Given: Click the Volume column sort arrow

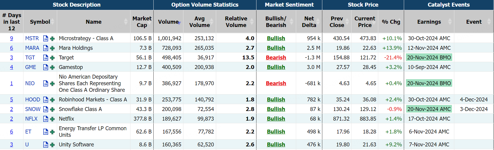Looking at the screenshot, I should 179,22.
